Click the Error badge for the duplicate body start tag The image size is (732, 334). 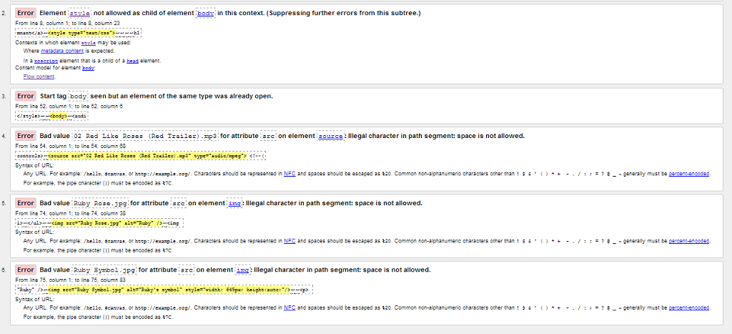click(26, 96)
